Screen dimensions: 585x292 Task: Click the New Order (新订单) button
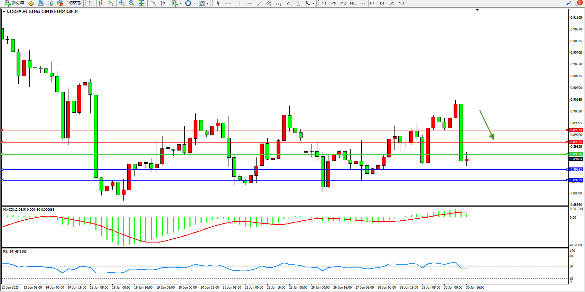pyautogui.click(x=15, y=3)
